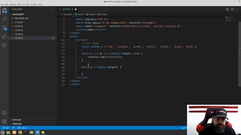Open the View menu
This screenshot has width=241, height=135.
[x=19, y=4]
